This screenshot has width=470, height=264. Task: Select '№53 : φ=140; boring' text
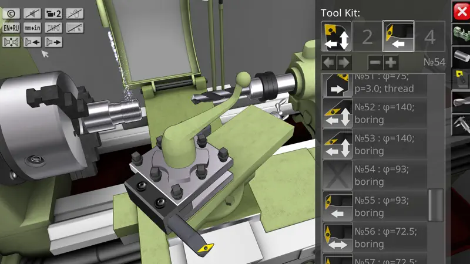385,144
